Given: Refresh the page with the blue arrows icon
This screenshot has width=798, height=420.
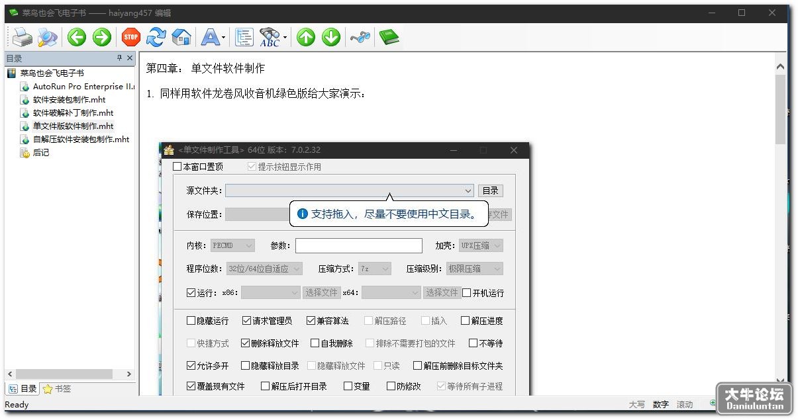Looking at the screenshot, I should coord(156,37).
